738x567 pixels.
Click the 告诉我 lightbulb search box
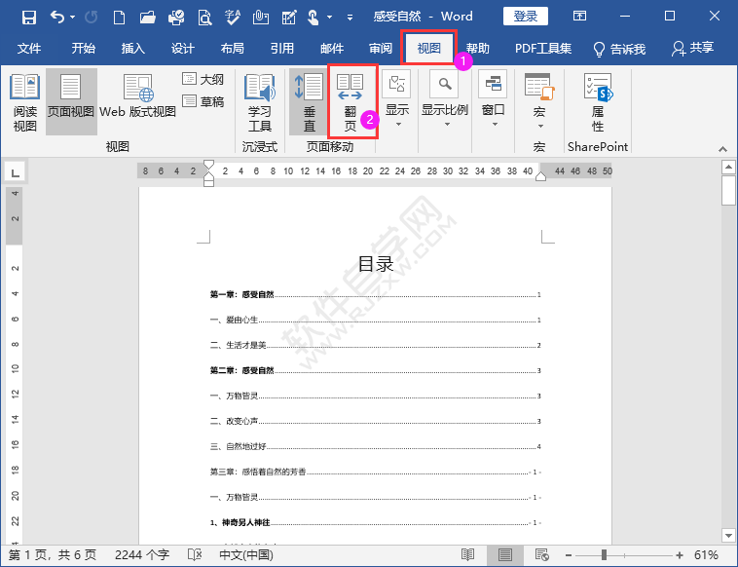pos(619,49)
